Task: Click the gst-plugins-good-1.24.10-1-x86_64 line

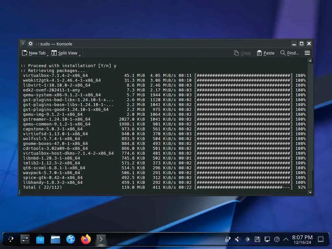Action: coord(164,110)
